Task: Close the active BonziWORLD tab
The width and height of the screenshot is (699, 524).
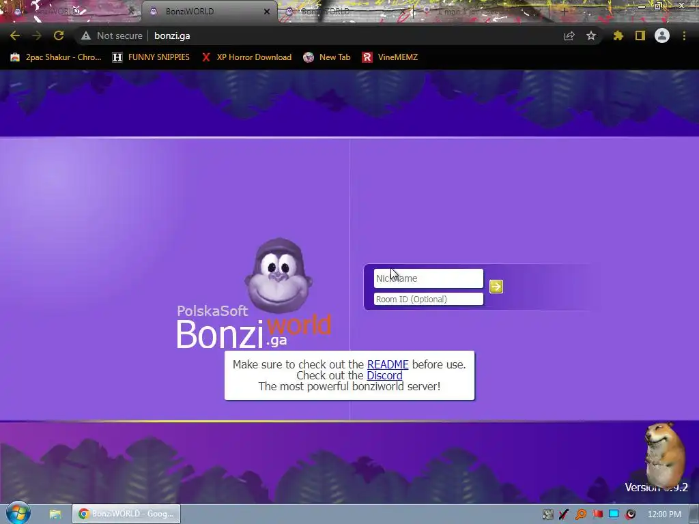Action: click(267, 12)
